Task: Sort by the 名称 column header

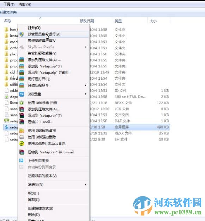Action: (7, 21)
